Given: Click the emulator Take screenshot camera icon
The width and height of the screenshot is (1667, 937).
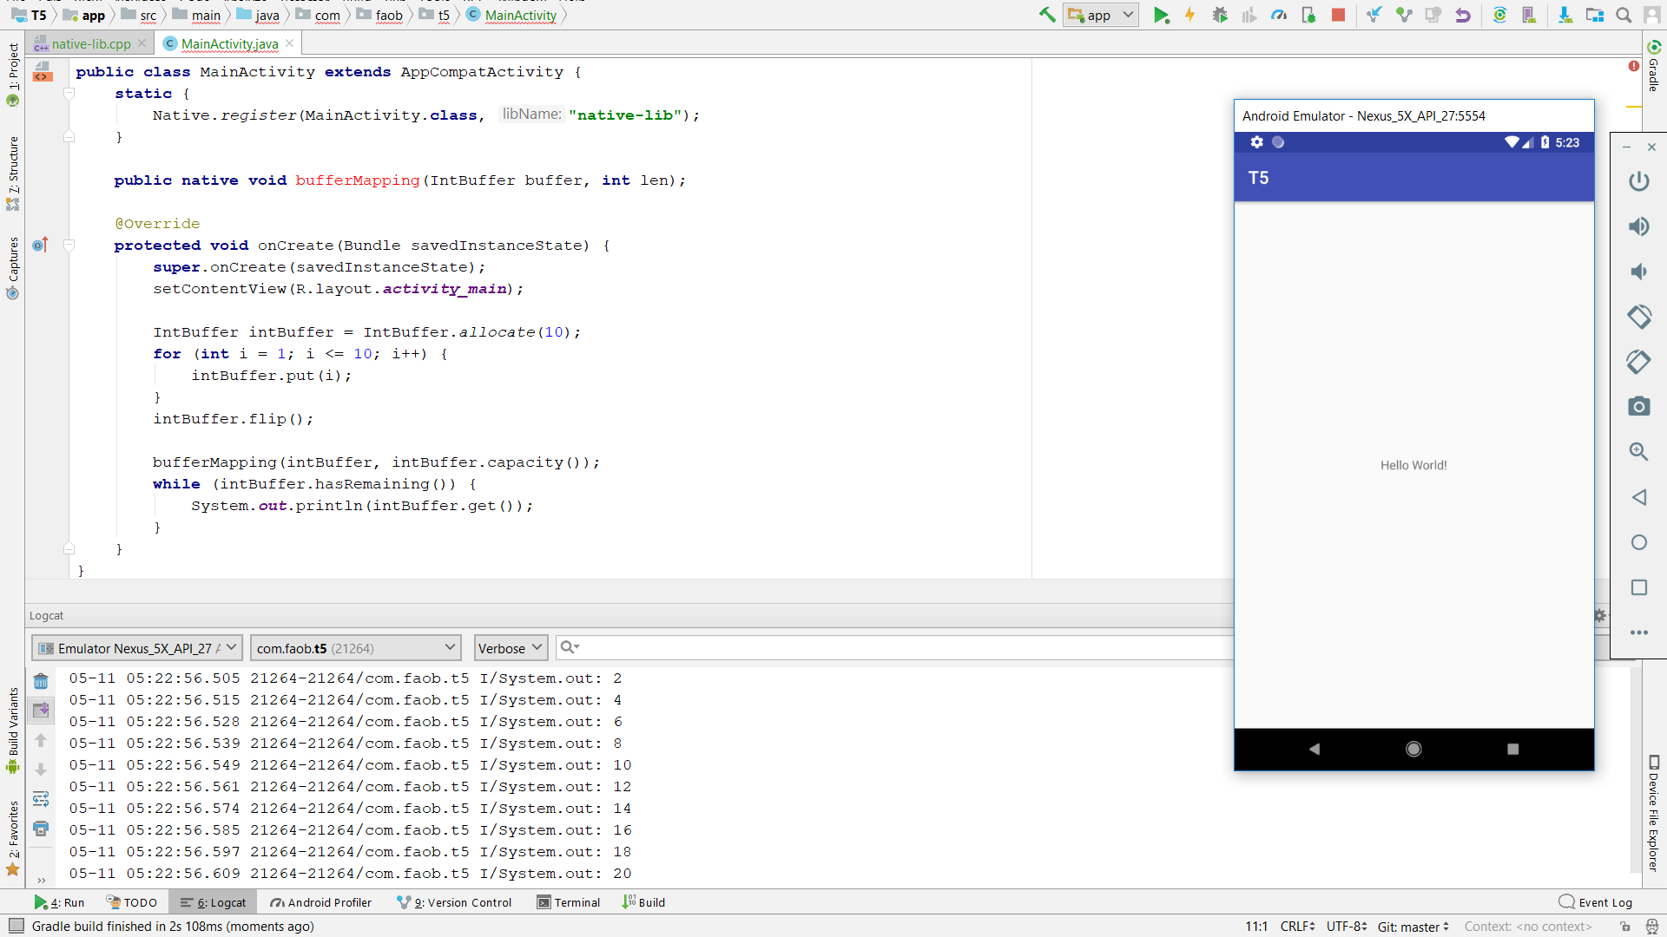Looking at the screenshot, I should click(1638, 407).
